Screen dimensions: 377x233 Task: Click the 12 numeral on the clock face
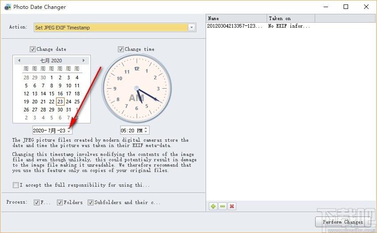click(137, 69)
